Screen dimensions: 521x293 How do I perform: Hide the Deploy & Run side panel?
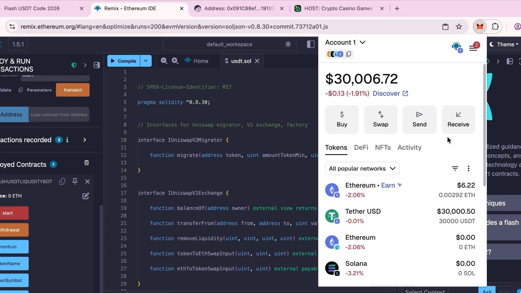coord(96,65)
